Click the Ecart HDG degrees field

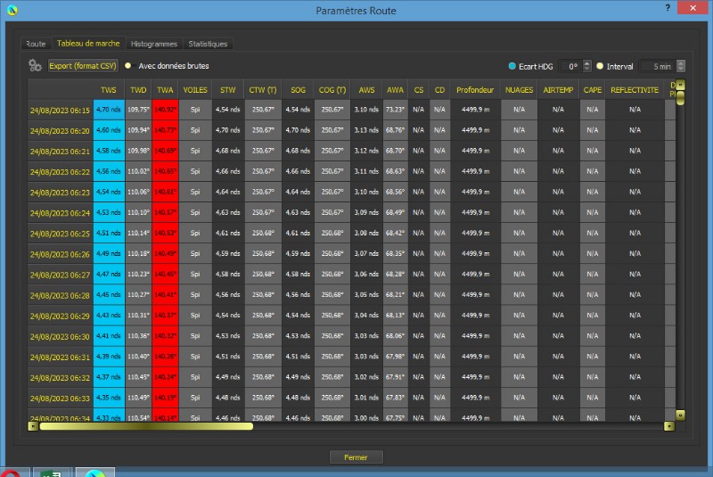pos(570,66)
